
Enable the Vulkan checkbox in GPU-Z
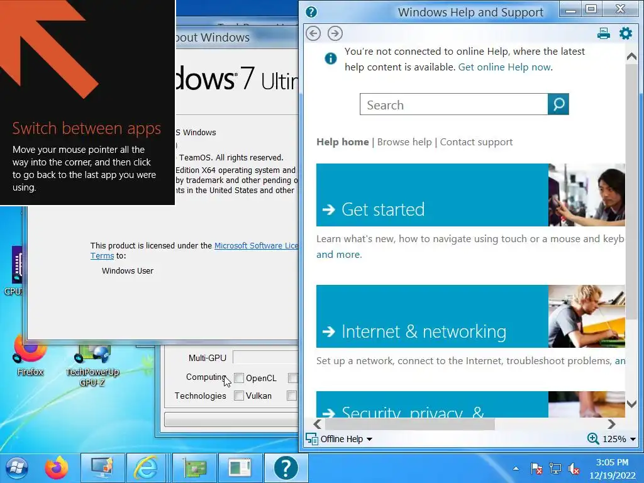238,396
